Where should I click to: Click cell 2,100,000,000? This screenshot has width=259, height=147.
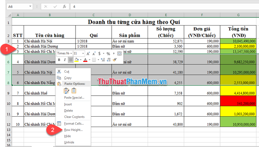[x=238, y=46]
